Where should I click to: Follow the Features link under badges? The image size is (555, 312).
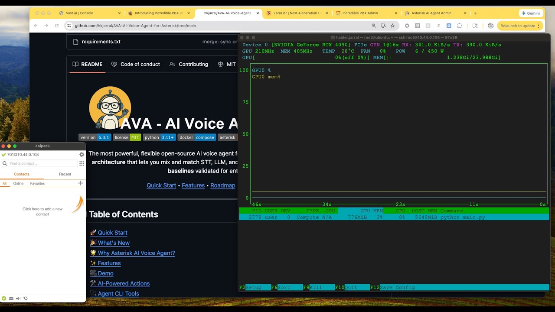point(193,185)
